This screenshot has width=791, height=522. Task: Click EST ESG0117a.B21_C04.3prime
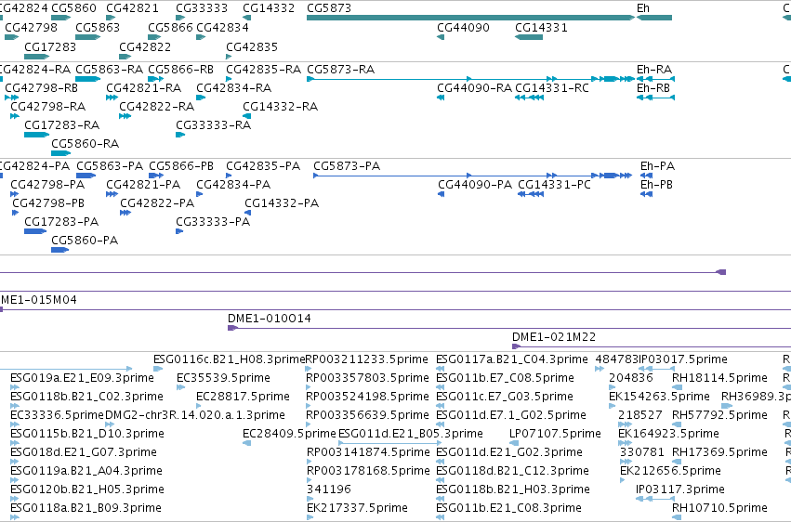(x=512, y=359)
